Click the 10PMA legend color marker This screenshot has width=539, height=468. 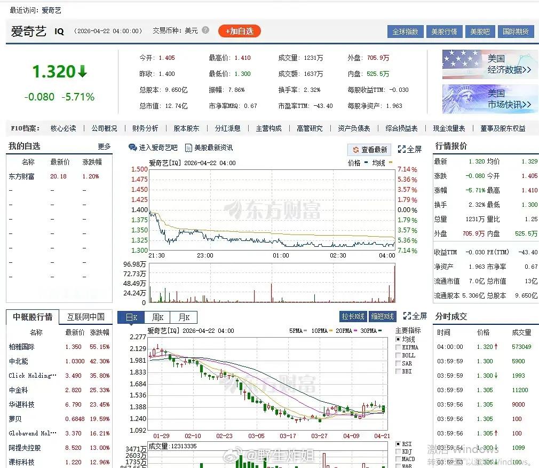pos(331,331)
